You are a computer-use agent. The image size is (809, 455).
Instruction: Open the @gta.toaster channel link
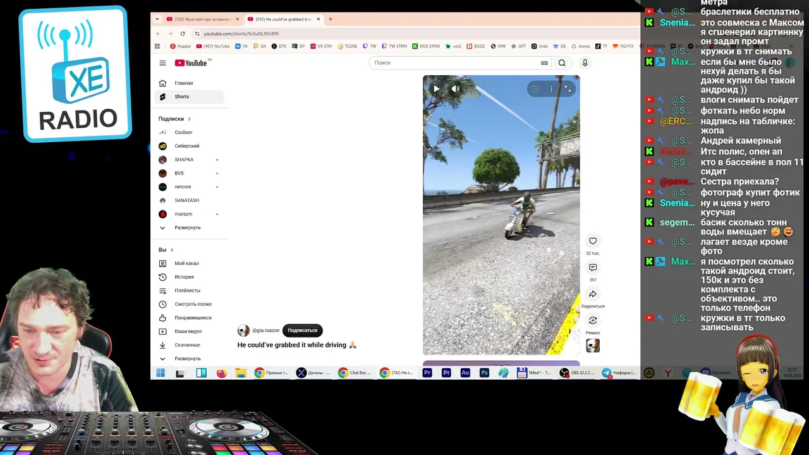pyautogui.click(x=266, y=331)
